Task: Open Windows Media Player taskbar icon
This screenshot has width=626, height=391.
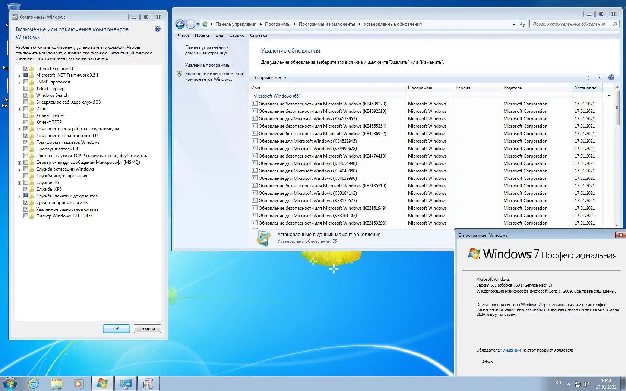Action: tap(79, 384)
